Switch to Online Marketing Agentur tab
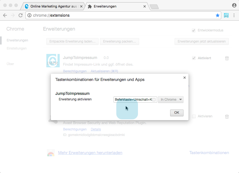Screen dimensions: 239x173 coord(53,6)
